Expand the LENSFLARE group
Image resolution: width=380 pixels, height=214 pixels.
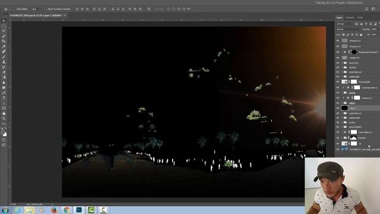pyautogui.click(x=342, y=77)
